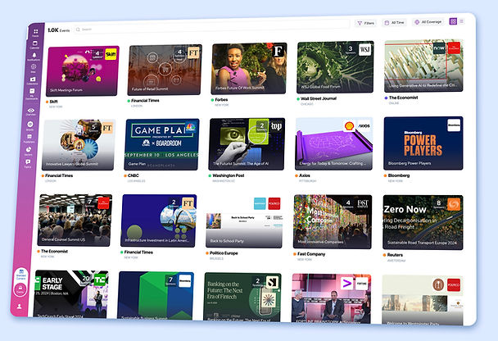The height and width of the screenshot is (341, 498).
Task: Open Notifications bell in the sidebar
Action: click(x=34, y=57)
